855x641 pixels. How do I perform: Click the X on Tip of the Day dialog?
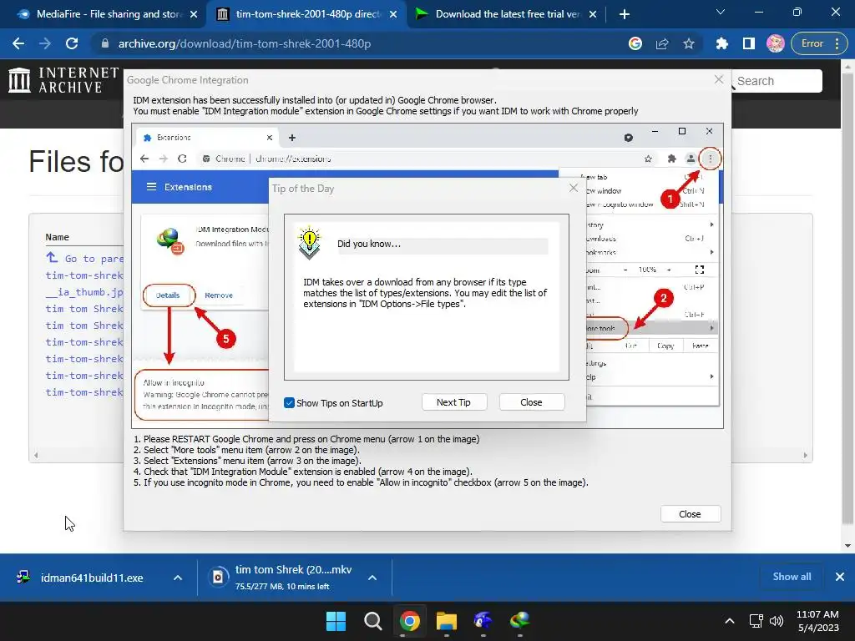(x=573, y=188)
